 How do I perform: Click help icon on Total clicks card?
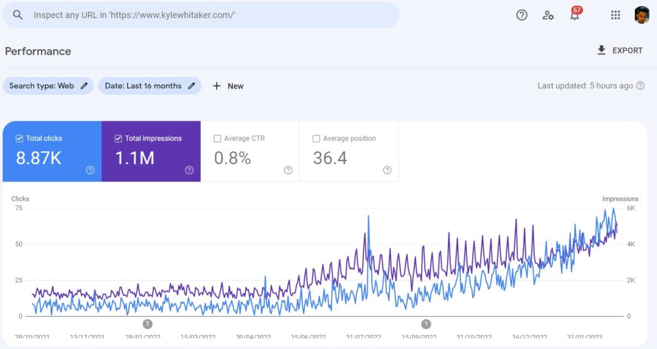(90, 170)
